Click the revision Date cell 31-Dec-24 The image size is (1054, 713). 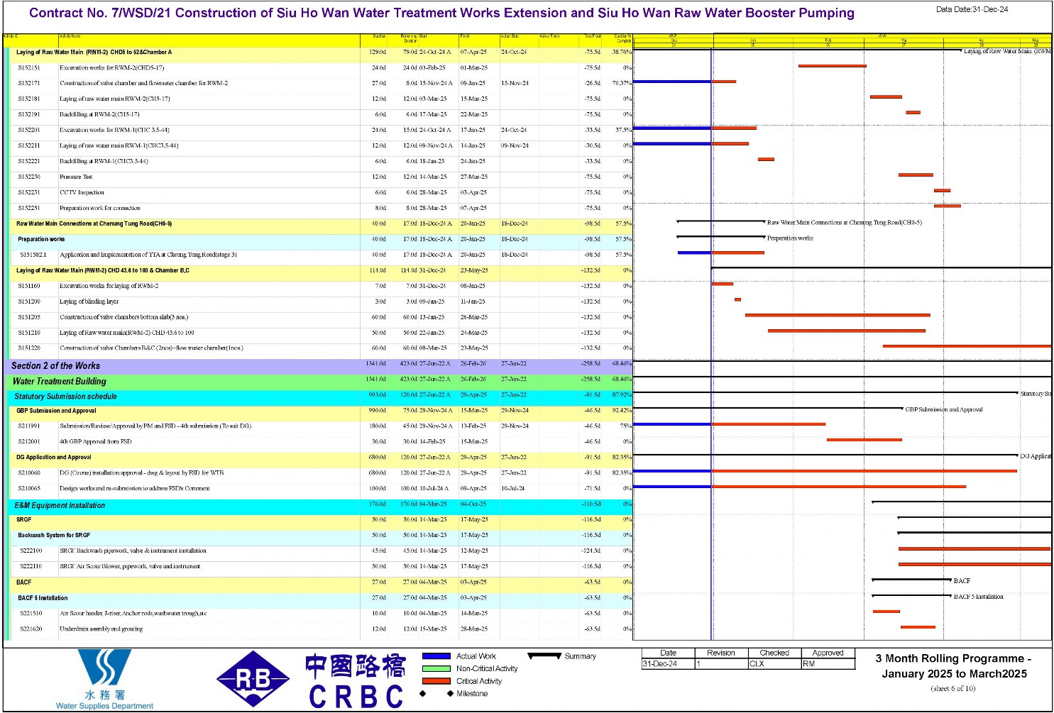click(x=668, y=664)
